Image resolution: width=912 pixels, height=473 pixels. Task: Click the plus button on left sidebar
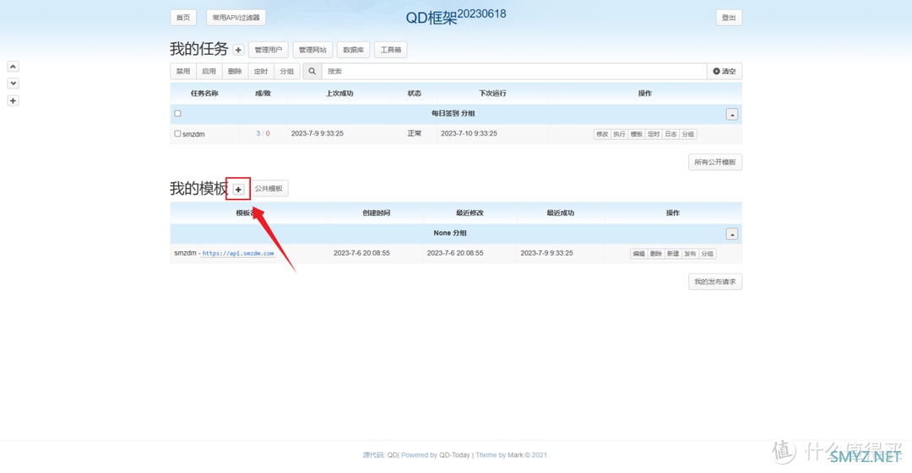(13, 100)
